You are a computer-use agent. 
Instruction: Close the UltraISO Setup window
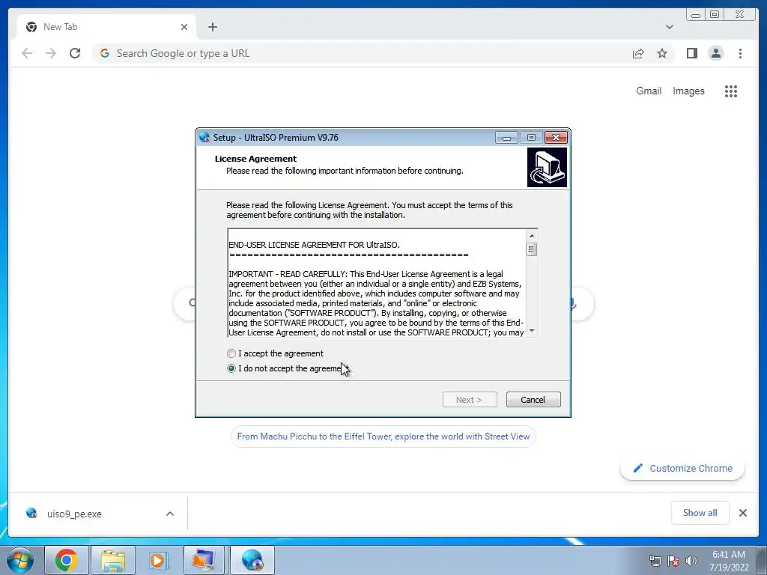click(556, 138)
